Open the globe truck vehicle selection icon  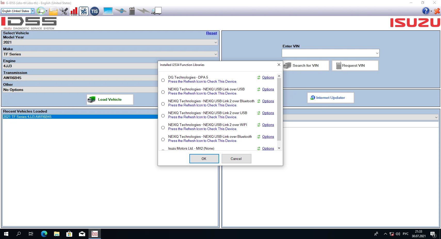click(41, 11)
